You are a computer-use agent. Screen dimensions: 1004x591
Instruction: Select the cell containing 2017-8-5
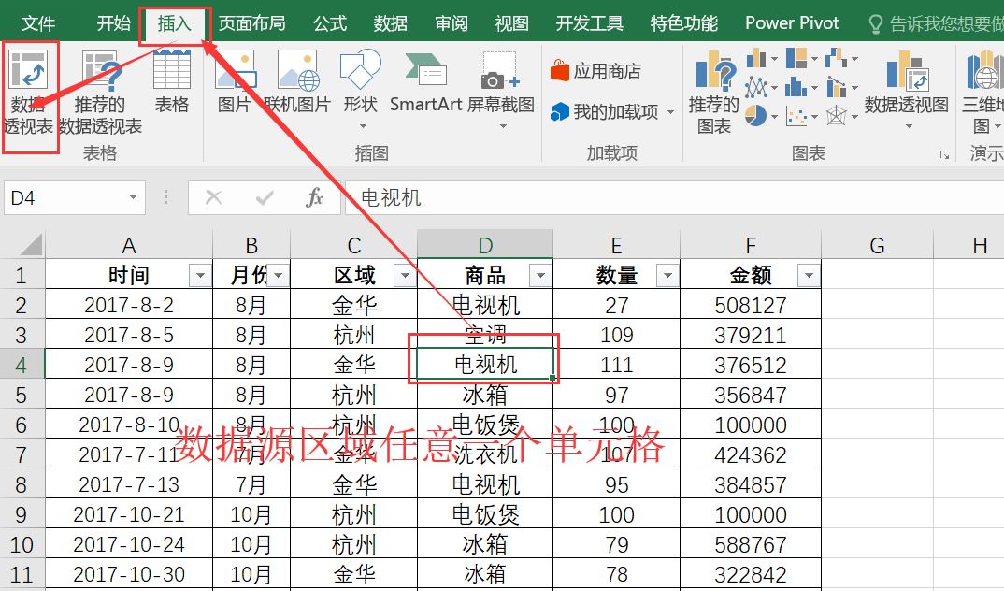tap(129, 335)
